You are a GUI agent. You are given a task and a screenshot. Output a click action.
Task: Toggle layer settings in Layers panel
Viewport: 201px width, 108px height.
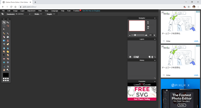tap(130, 57)
